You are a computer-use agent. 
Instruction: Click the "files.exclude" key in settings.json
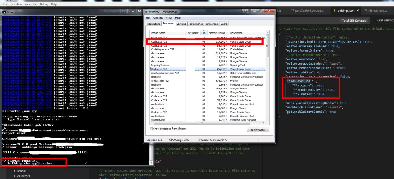[298, 81]
